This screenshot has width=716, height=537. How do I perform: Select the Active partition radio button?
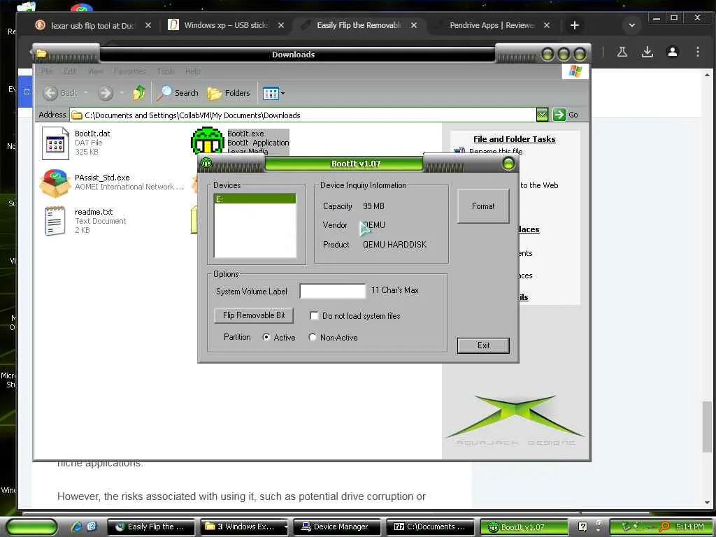click(x=266, y=337)
